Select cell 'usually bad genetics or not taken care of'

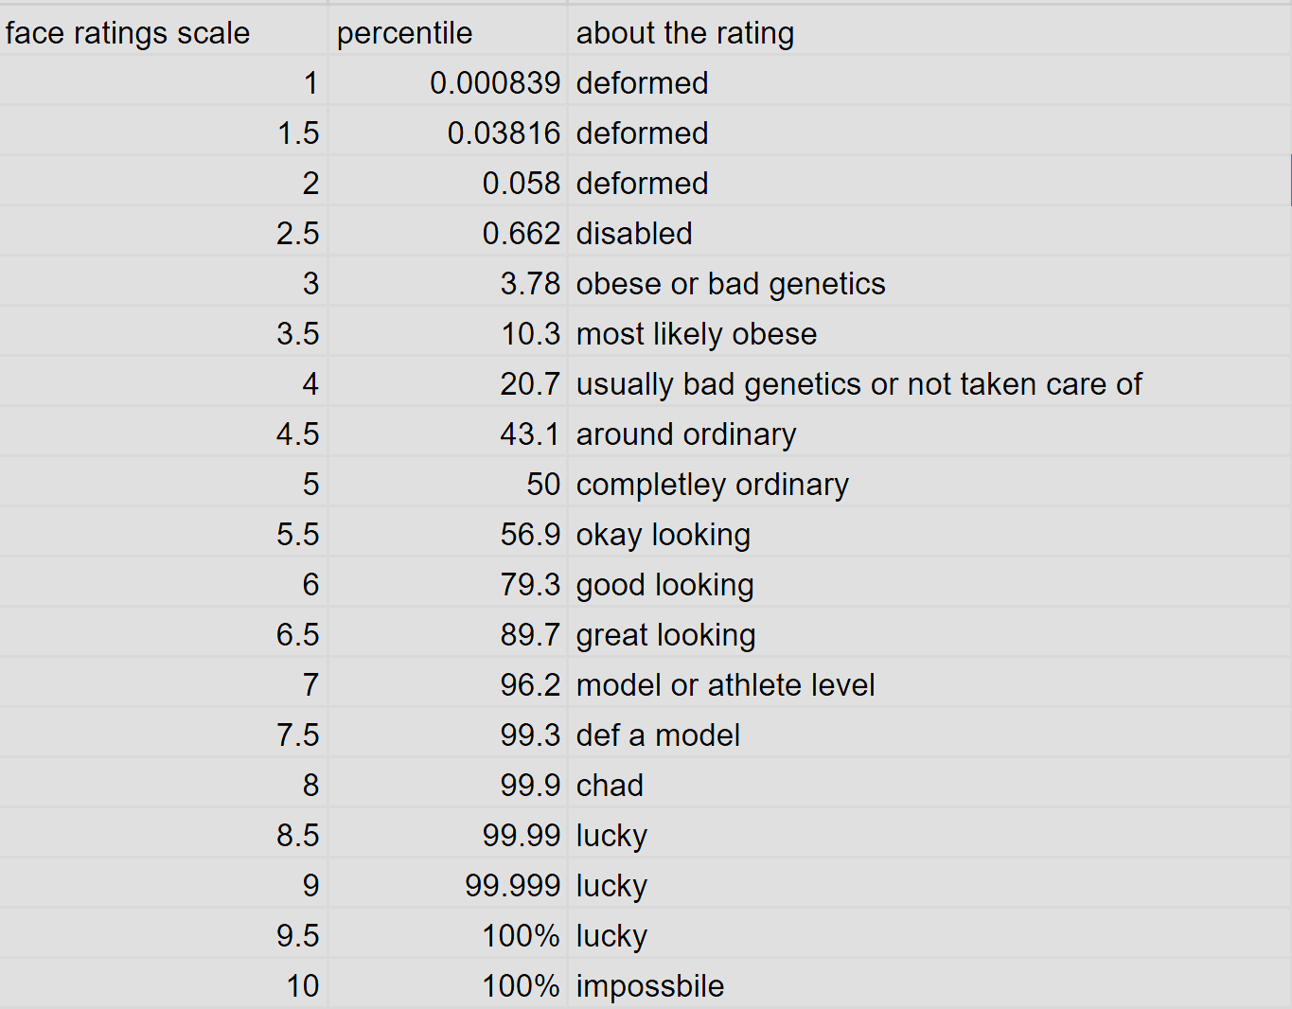coord(858,384)
